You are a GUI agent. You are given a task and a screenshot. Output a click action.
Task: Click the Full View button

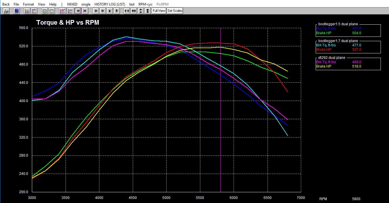pos(159,11)
